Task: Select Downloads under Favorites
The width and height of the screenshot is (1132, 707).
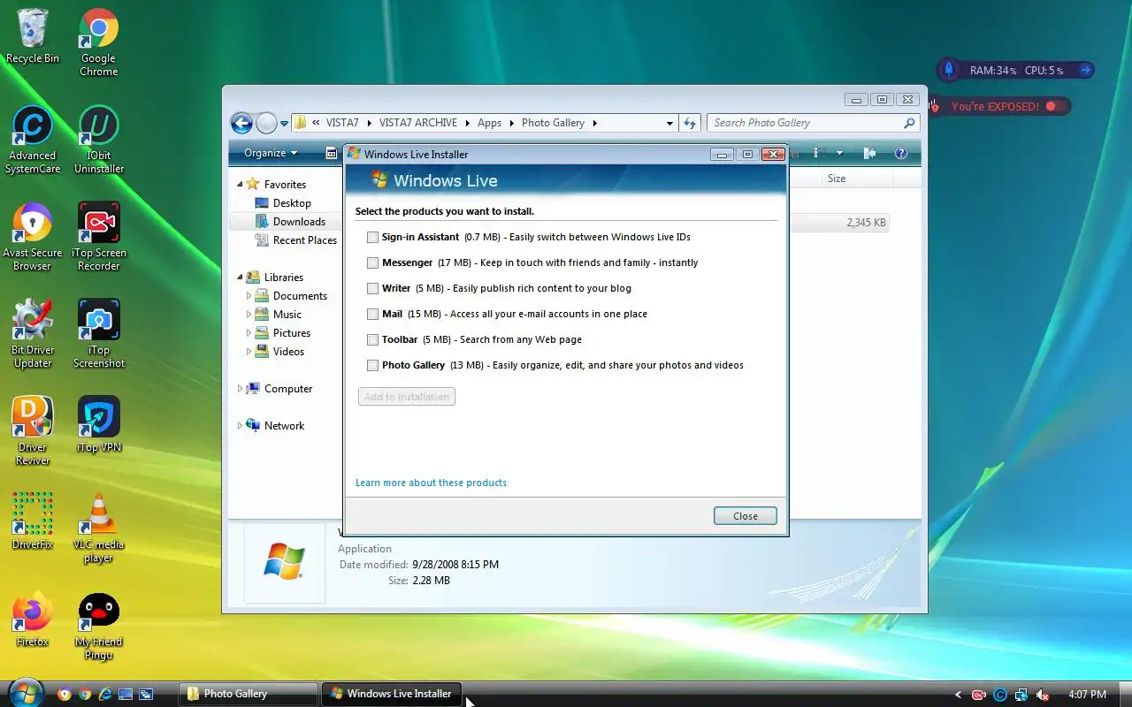Action: click(x=290, y=222)
